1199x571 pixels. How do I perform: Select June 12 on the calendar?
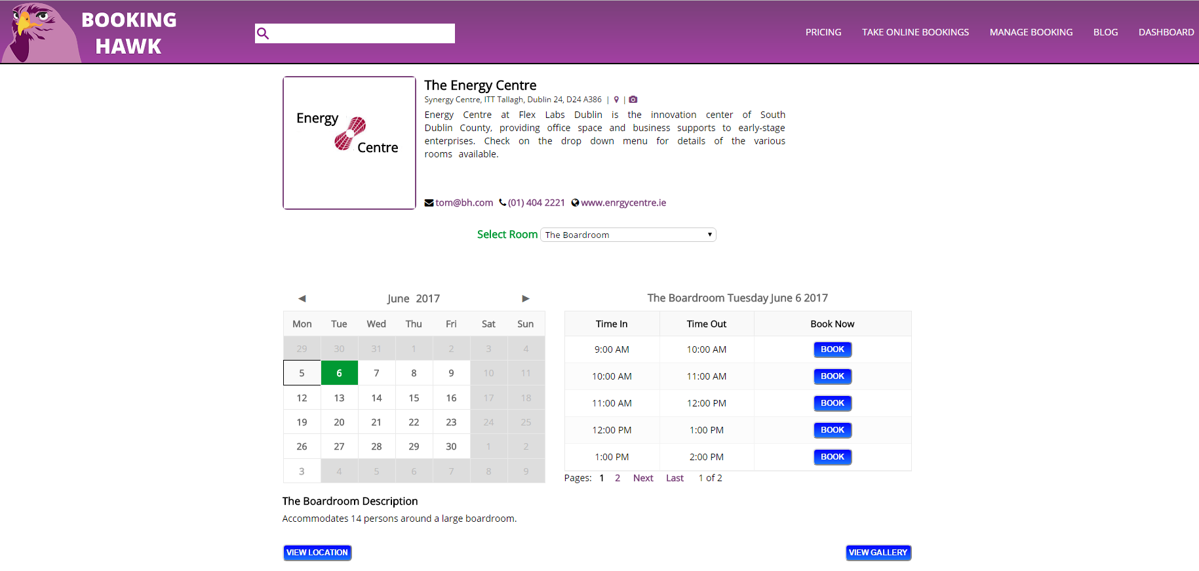tap(302, 398)
